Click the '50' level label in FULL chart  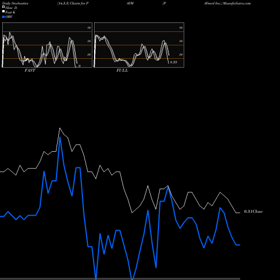click(x=181, y=41)
